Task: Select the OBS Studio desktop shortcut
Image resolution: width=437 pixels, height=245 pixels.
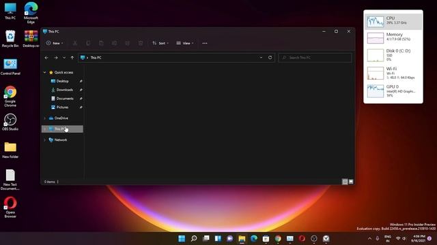Action: pos(10,122)
